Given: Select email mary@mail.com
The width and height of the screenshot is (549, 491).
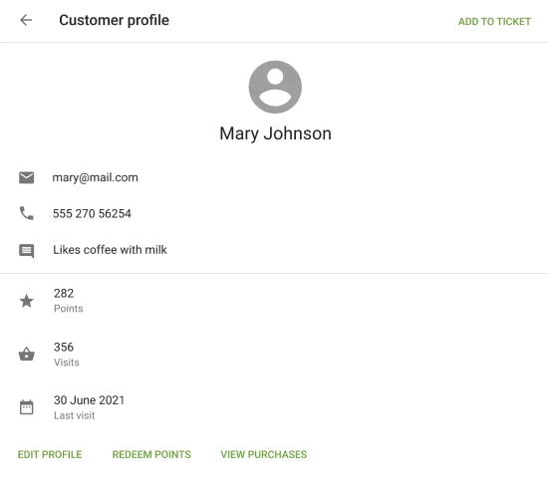Looking at the screenshot, I should pyautogui.click(x=96, y=178).
